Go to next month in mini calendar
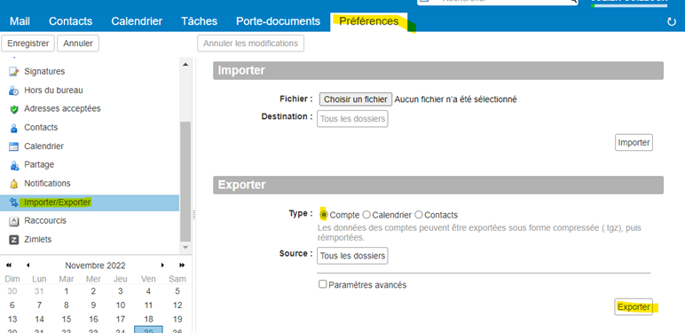The width and height of the screenshot is (685, 333). click(x=162, y=266)
